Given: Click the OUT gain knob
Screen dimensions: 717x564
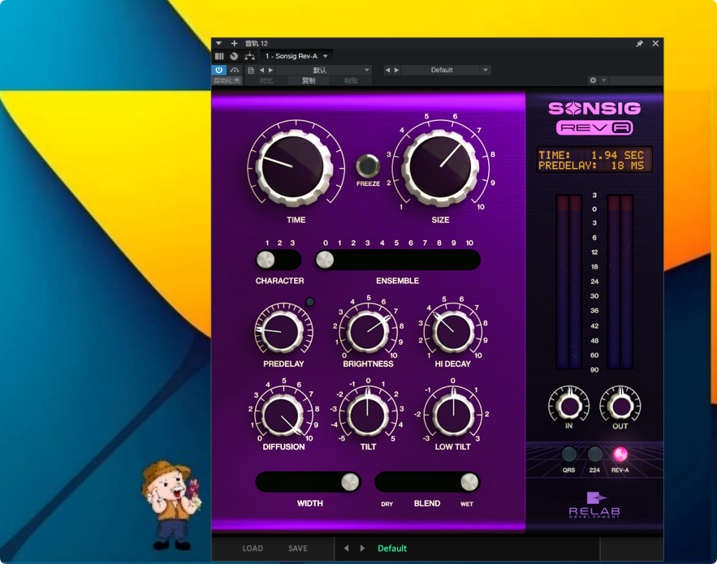Looking at the screenshot, I should pos(620,405).
